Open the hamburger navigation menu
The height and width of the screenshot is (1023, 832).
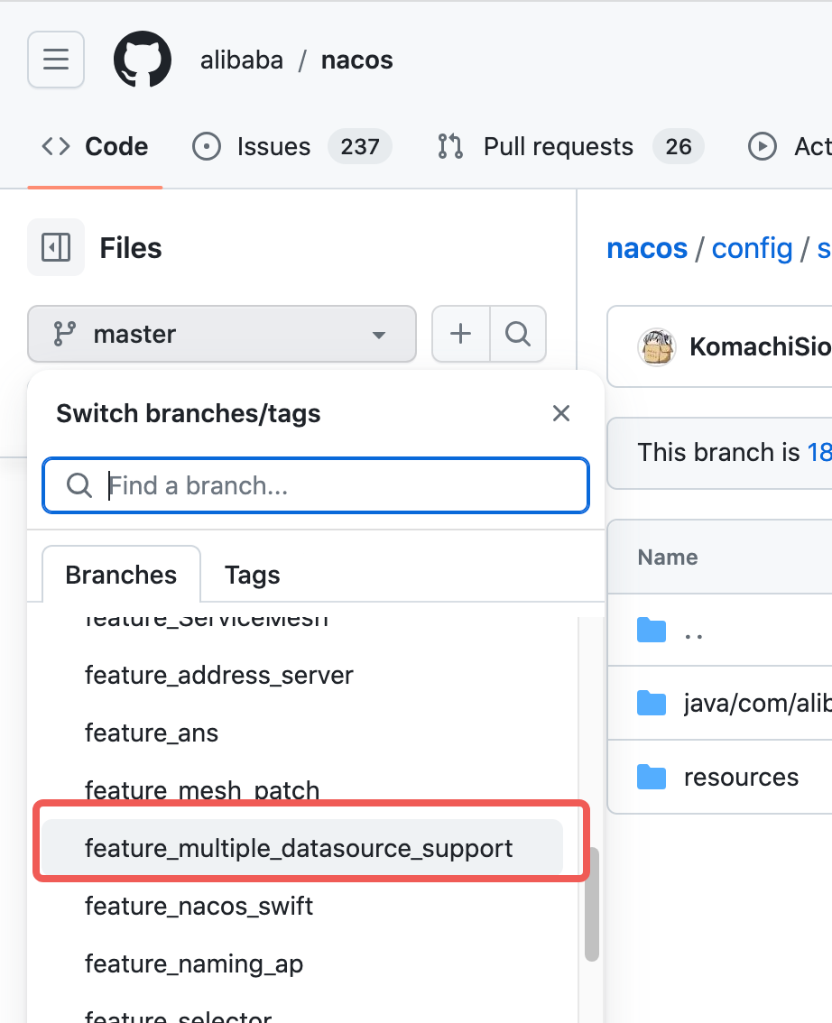56,60
